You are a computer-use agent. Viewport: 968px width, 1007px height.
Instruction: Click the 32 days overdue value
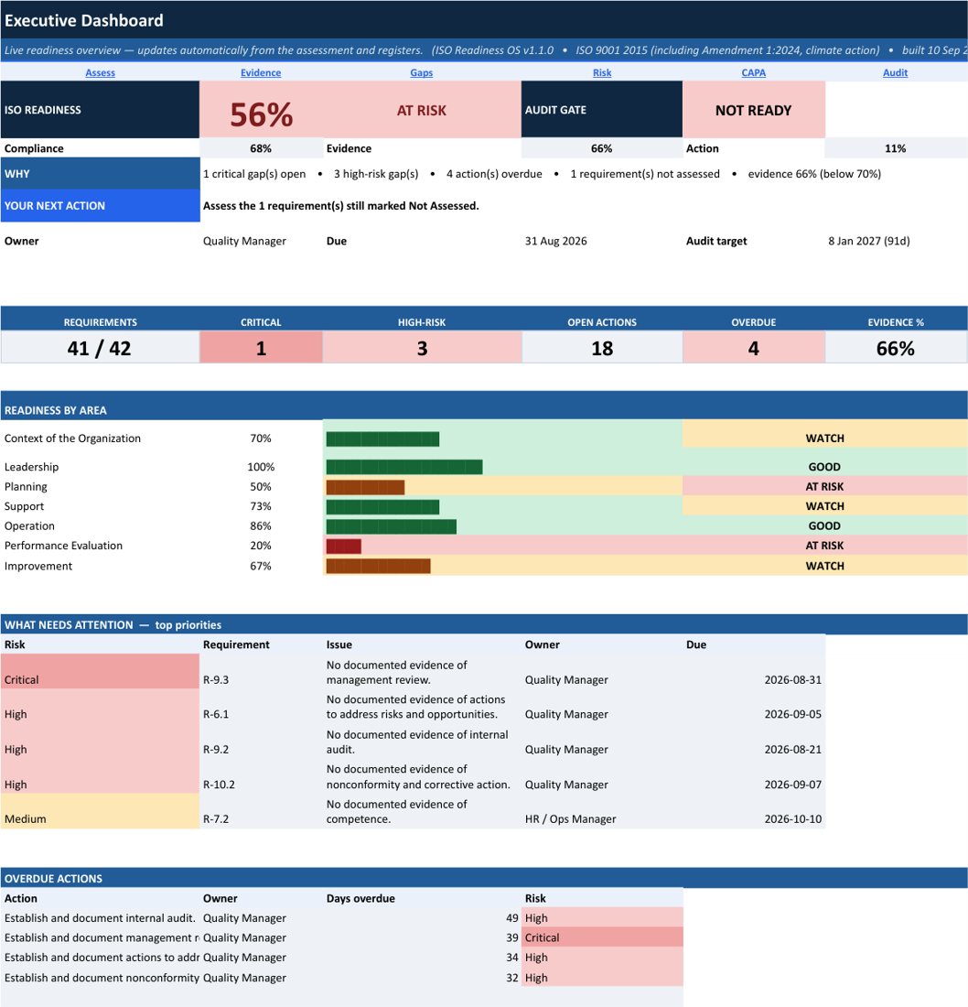coord(512,978)
